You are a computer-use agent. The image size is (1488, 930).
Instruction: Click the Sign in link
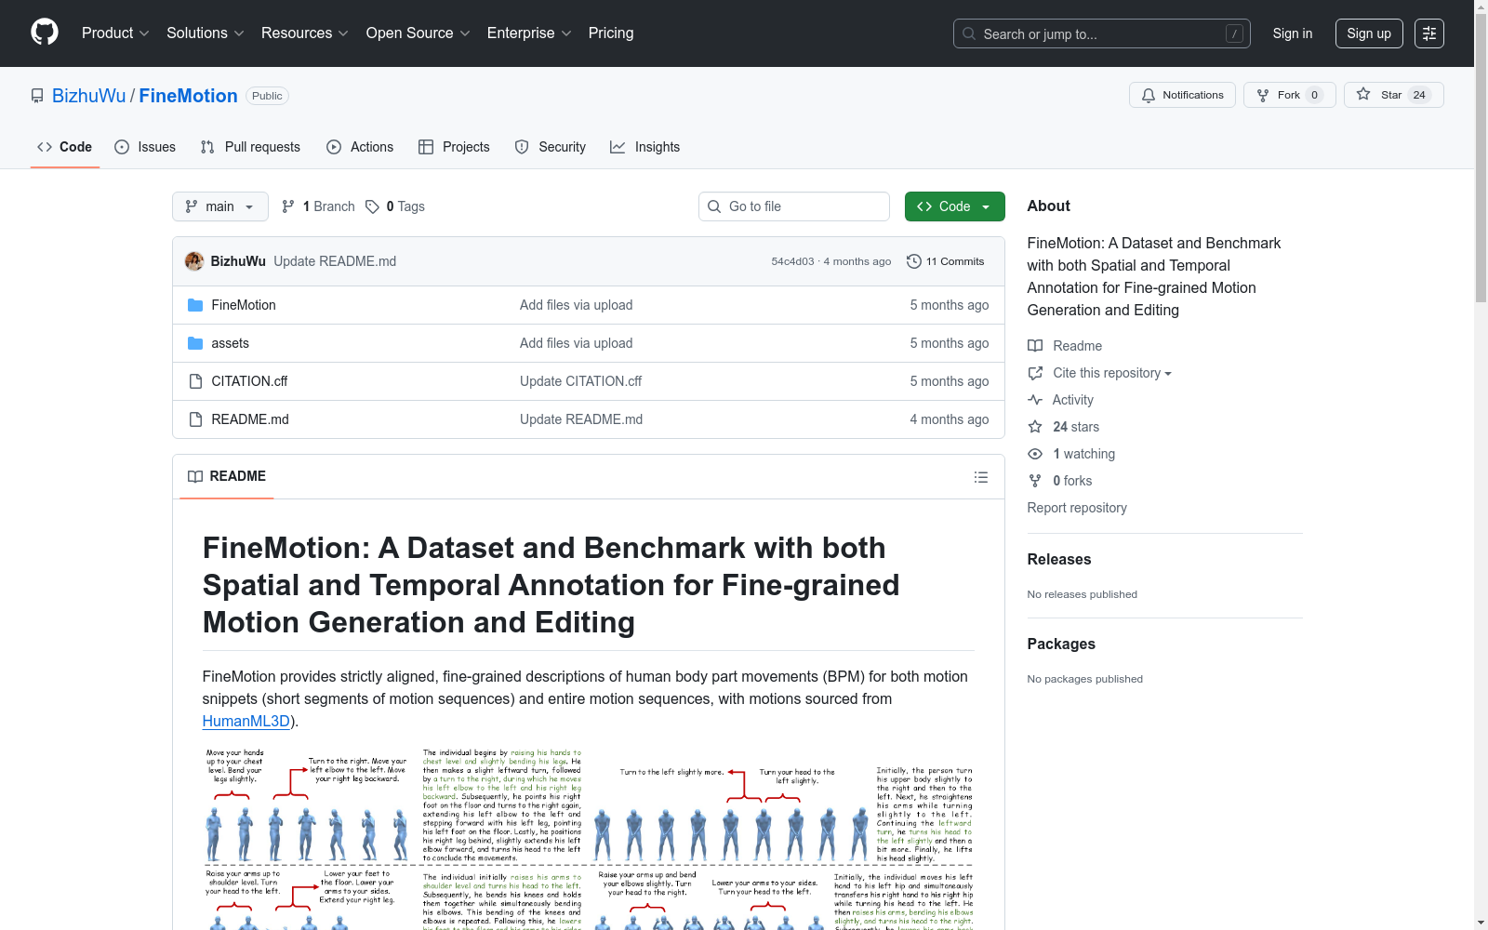[x=1293, y=33]
